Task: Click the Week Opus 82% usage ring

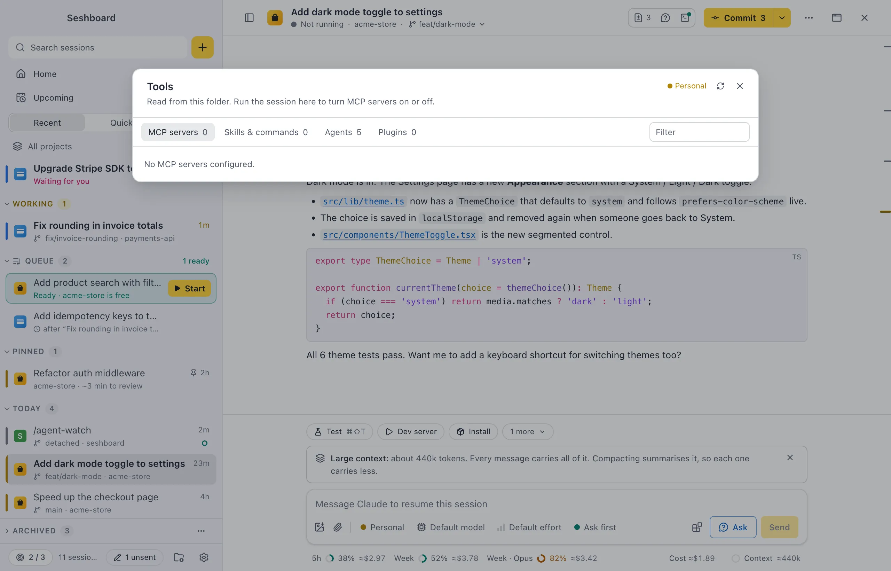Action: (541, 558)
